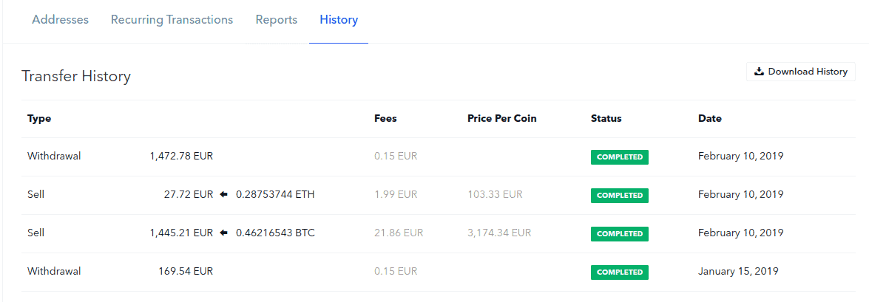
Task: Click the Type column header
Action: click(x=39, y=118)
